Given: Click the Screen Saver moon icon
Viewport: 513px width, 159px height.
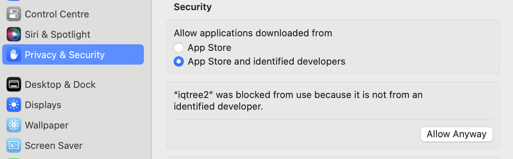Looking at the screenshot, I should 14,145.
